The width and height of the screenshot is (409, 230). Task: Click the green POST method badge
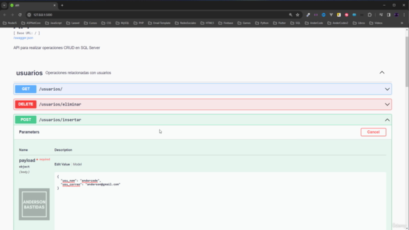(26, 119)
